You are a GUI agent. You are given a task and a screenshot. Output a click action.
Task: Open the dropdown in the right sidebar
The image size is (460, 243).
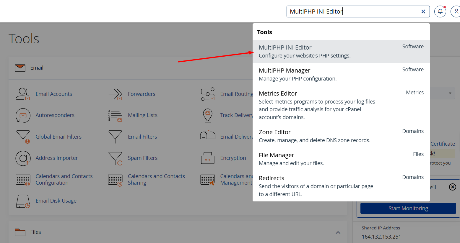pos(442,93)
